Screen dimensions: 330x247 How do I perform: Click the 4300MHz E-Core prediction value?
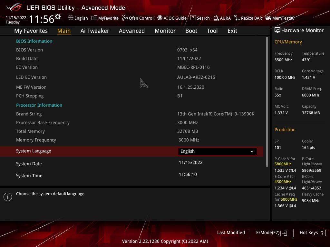tap(283, 182)
